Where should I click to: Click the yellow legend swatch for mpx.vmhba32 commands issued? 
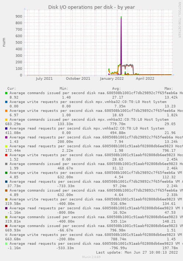[x=6, y=120]
